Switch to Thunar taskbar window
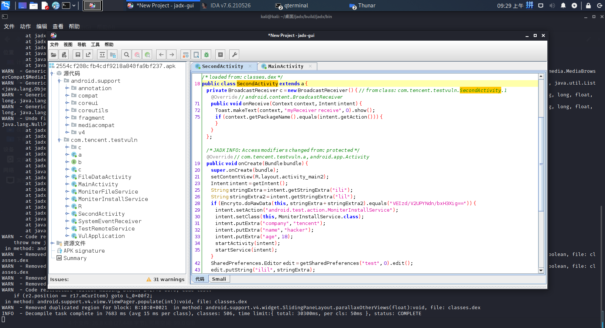This screenshot has width=605, height=328. (362, 6)
